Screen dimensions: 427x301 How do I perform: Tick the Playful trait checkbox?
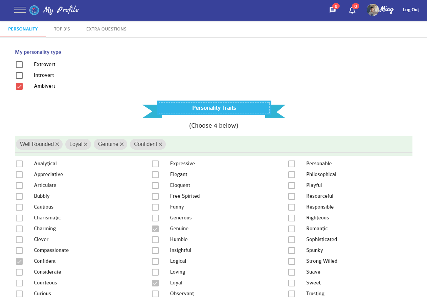pos(292,186)
